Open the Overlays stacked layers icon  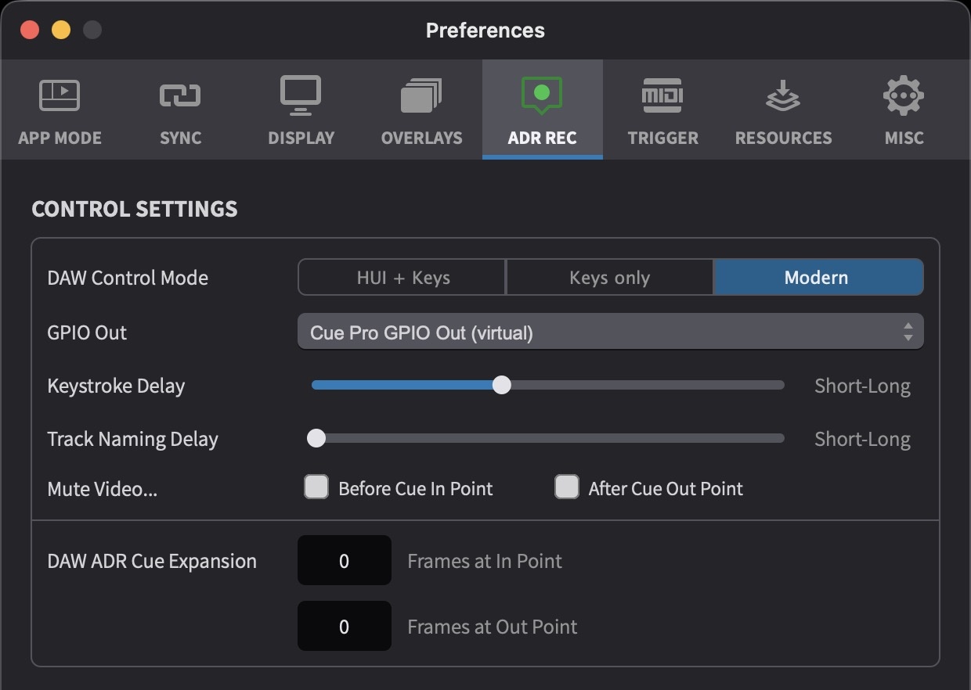tap(421, 95)
